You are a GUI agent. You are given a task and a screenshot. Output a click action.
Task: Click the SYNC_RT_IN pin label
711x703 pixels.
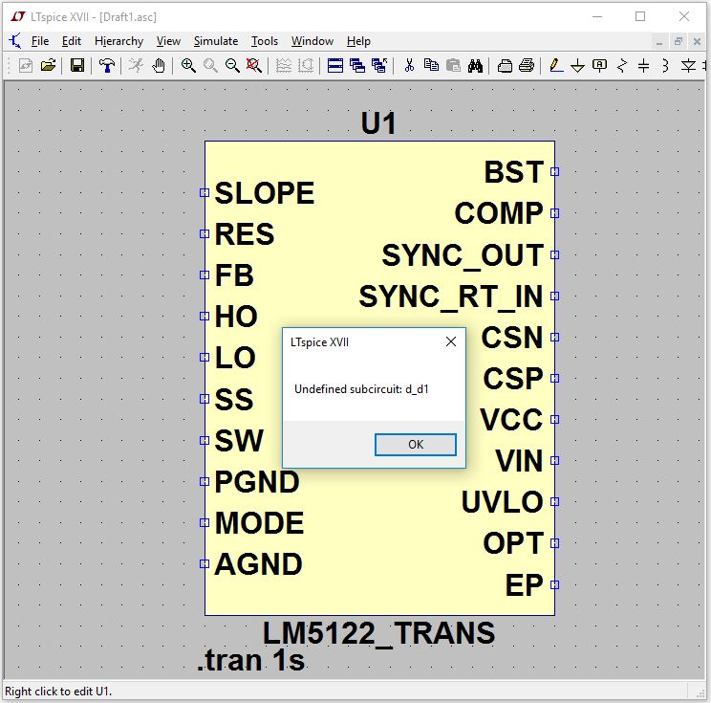coord(451,297)
